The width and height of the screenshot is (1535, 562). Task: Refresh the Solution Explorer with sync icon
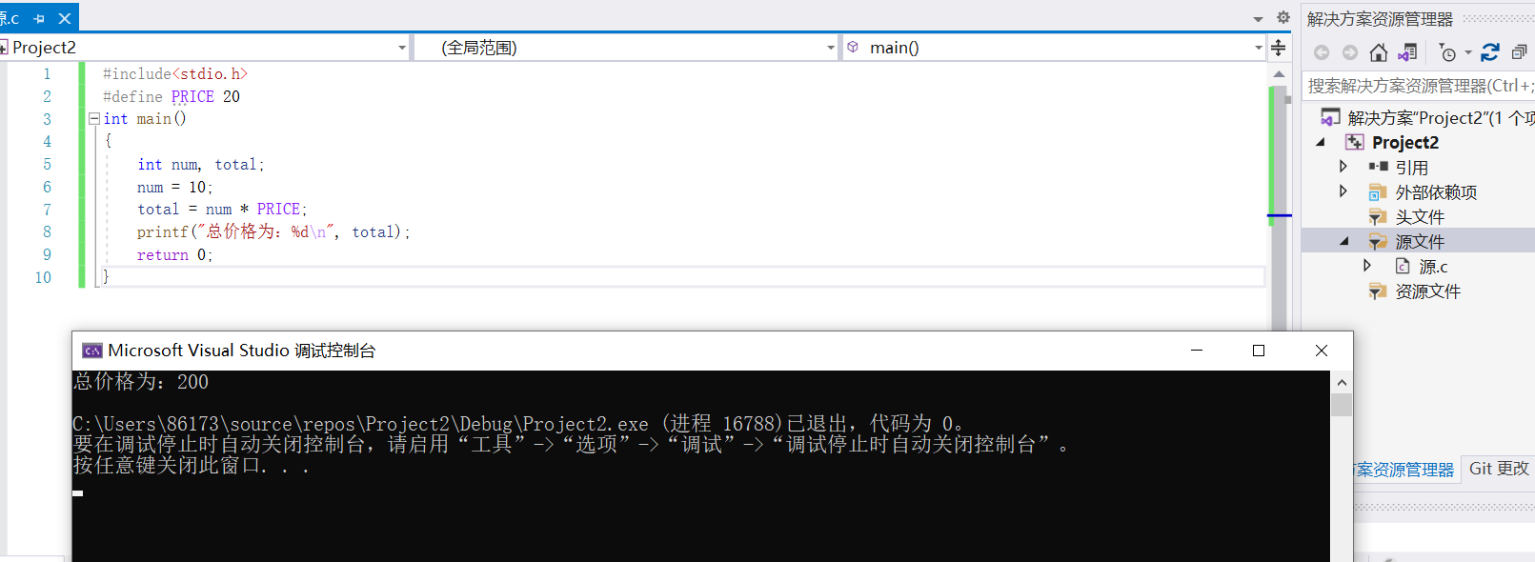coord(1490,52)
